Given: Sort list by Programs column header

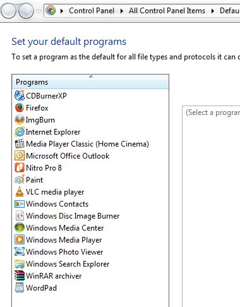Looking at the screenshot, I should (90, 82).
